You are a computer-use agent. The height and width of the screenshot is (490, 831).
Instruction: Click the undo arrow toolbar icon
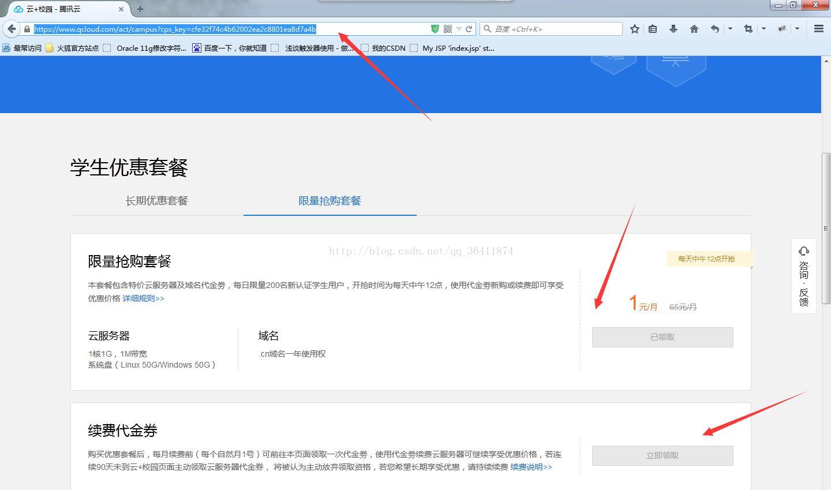click(x=715, y=29)
